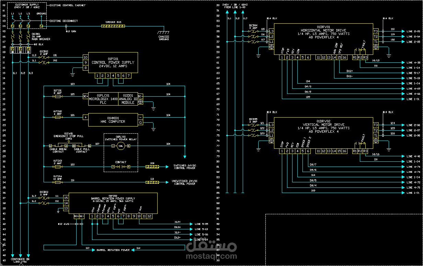Select the 01PLC01 Micrologix 1400 PLC block
423x266 pixels.
pos(103,99)
